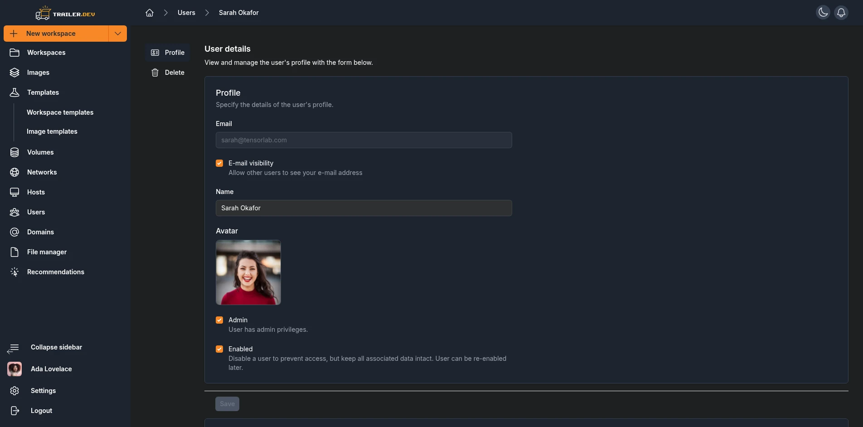The width and height of the screenshot is (863, 427).
Task: Click the Images layers icon
Action: [x=15, y=73]
